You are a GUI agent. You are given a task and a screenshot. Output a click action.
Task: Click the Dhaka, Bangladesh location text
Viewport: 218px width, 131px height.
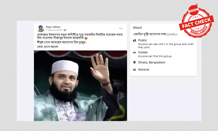coord(152,62)
